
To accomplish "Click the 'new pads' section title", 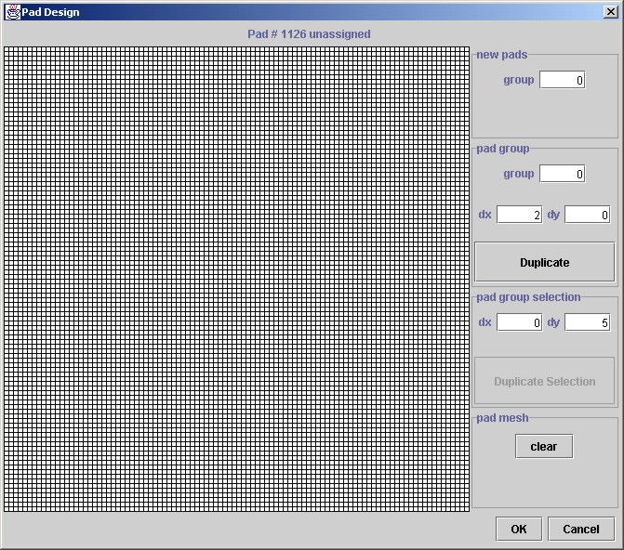I will click(x=502, y=55).
